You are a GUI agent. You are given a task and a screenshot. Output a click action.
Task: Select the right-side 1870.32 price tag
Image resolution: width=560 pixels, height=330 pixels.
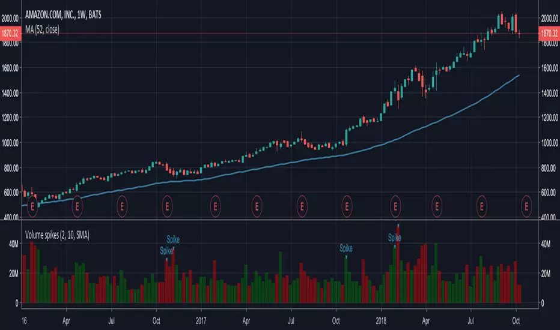[549, 34]
